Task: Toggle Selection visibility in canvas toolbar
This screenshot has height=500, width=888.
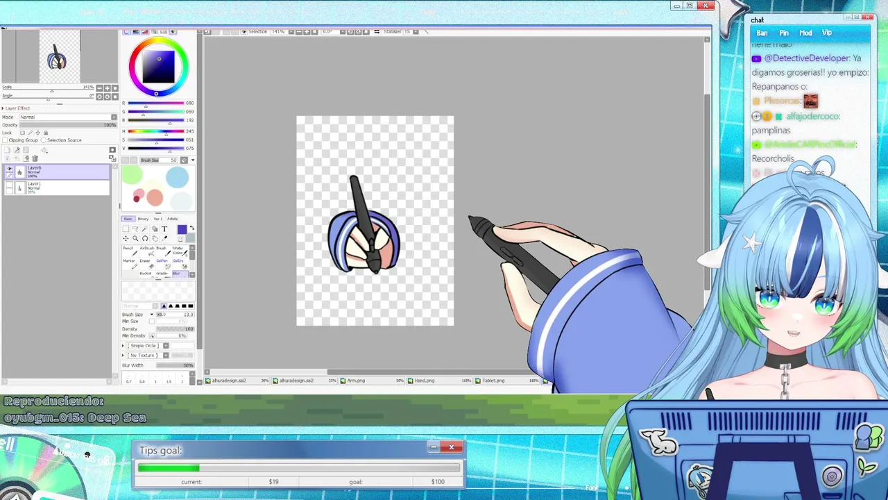Action: pos(244,32)
